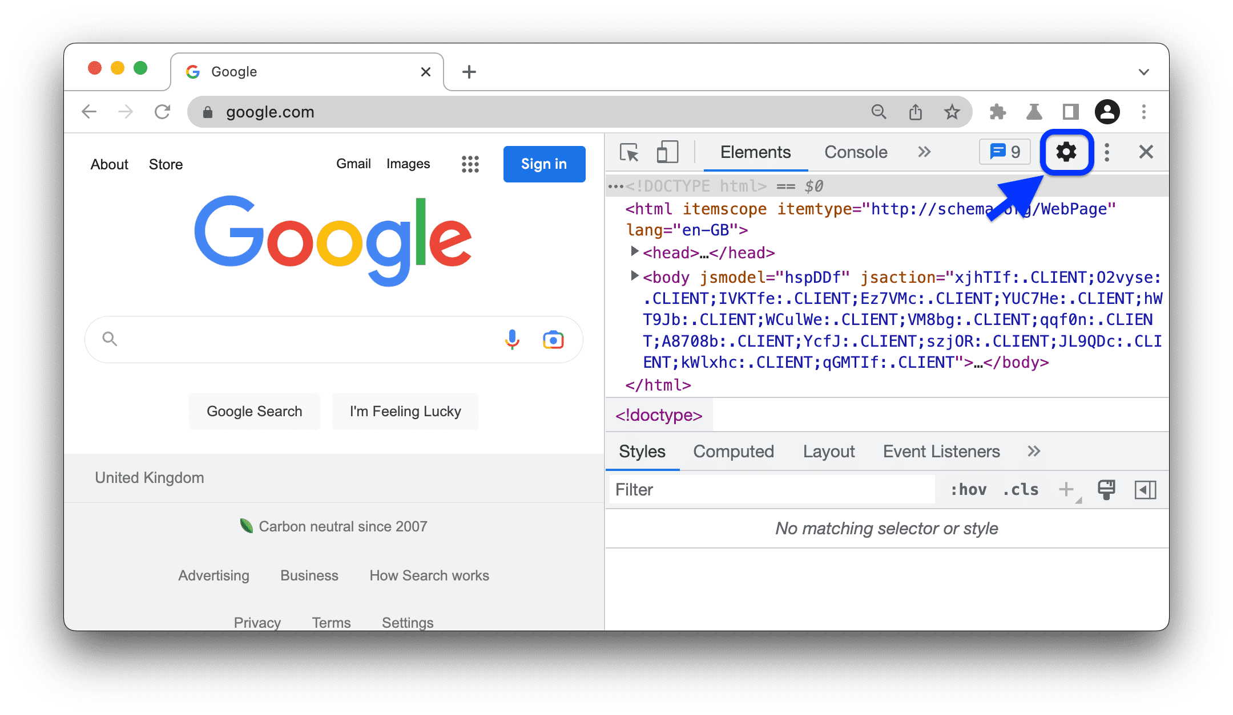Viewport: 1233px width, 715px height.
Task: Select the Layout panel tab
Action: (x=827, y=452)
